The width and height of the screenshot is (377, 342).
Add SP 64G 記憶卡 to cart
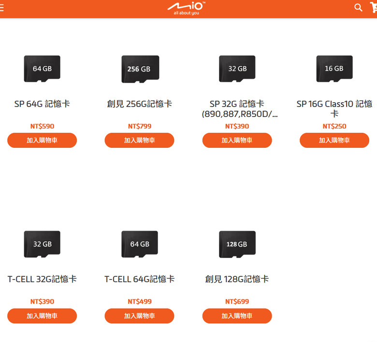click(42, 141)
